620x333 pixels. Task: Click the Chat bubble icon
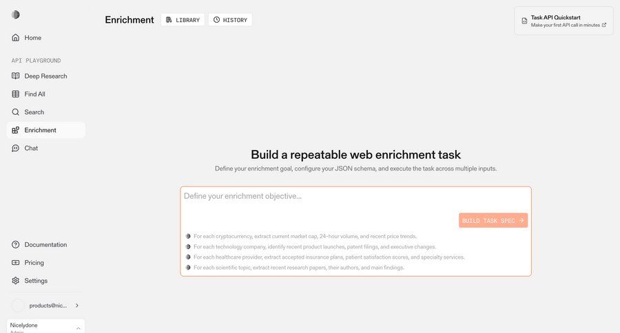pos(16,148)
